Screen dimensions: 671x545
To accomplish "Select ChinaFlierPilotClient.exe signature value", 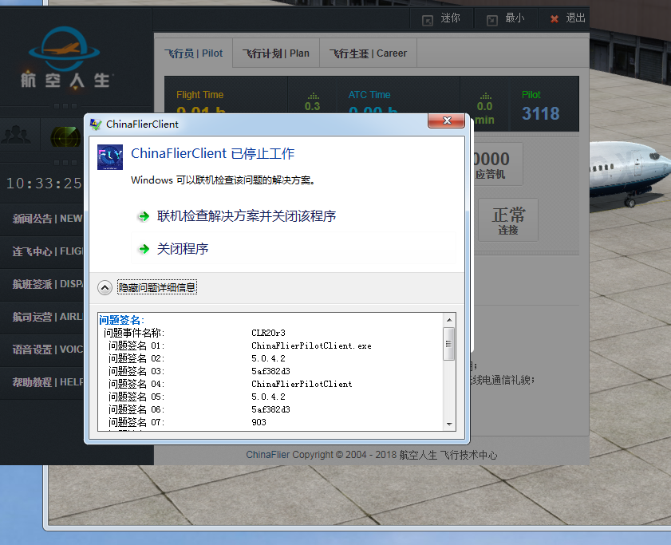I will 311,346.
